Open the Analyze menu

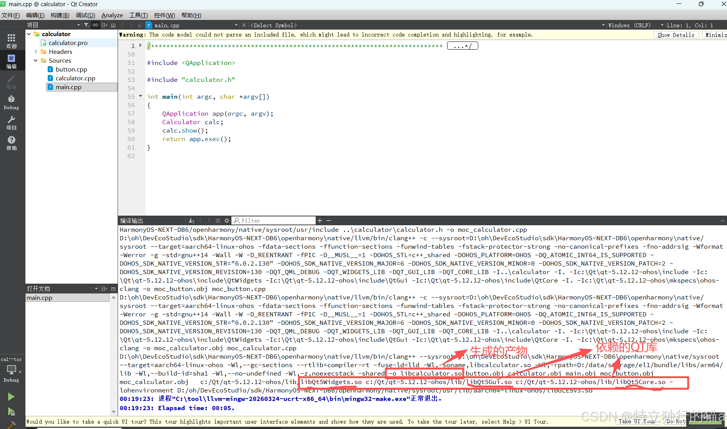pos(112,15)
